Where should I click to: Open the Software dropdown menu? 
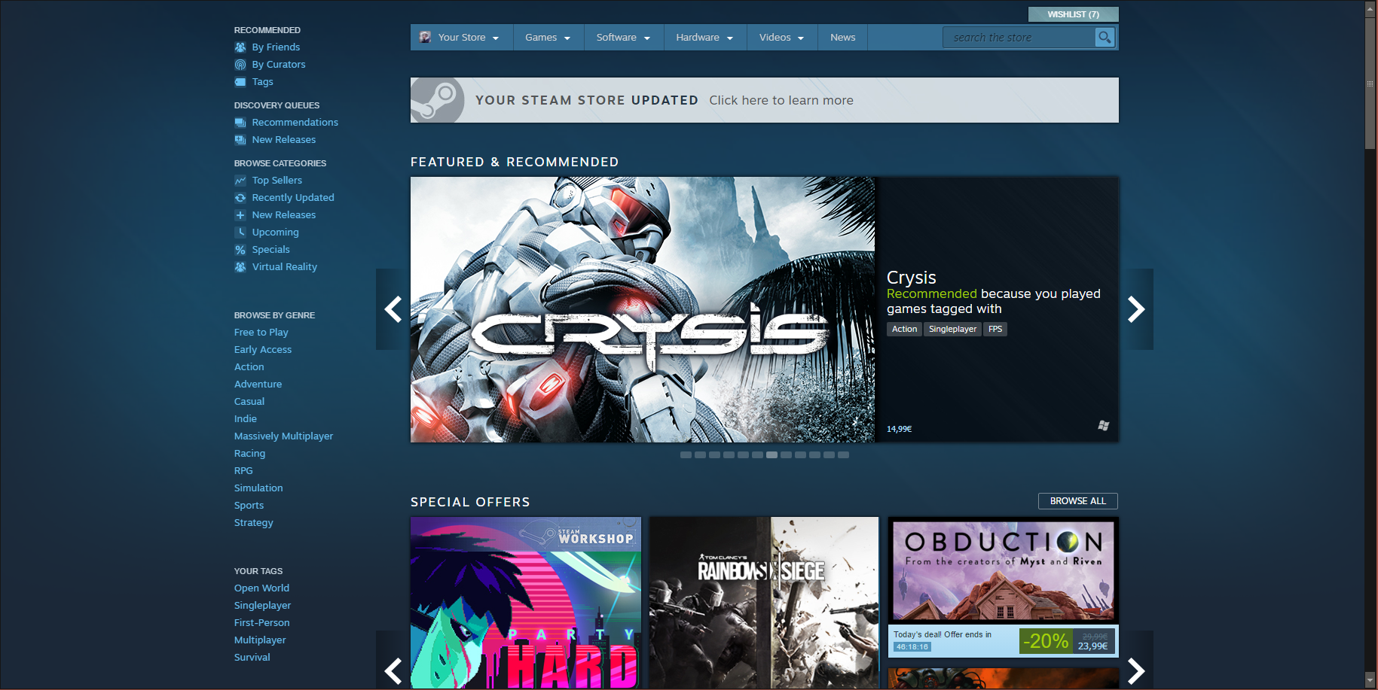624,37
